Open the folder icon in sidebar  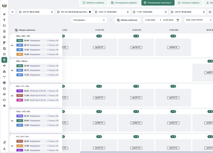pos(4,26)
